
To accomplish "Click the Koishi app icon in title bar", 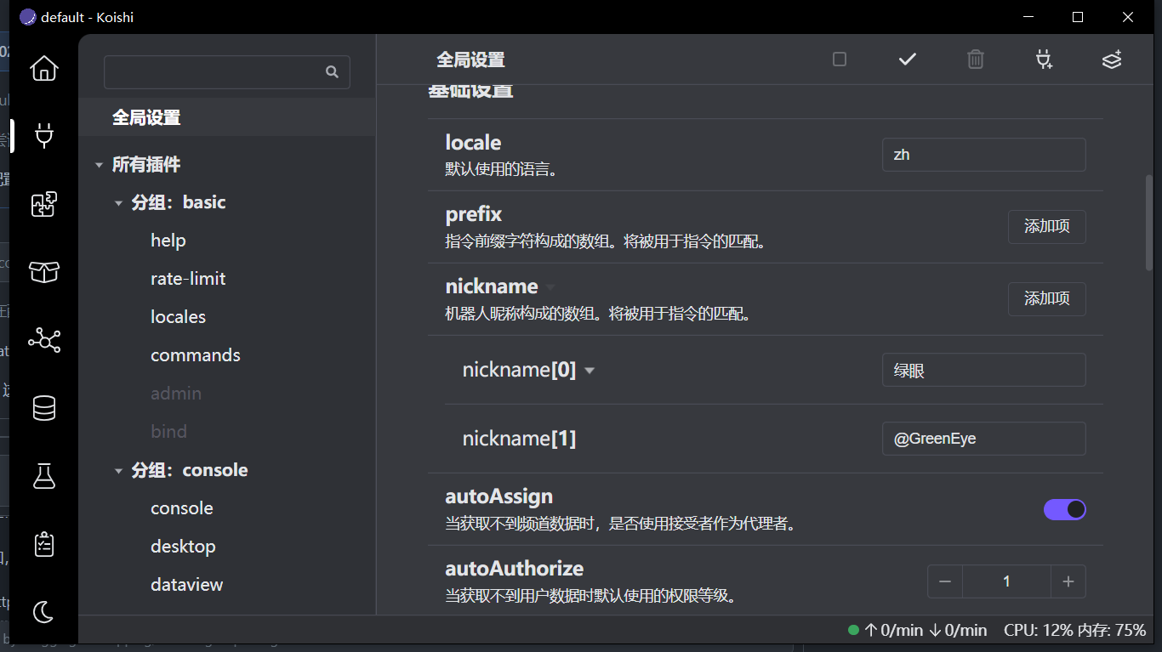I will tap(28, 17).
